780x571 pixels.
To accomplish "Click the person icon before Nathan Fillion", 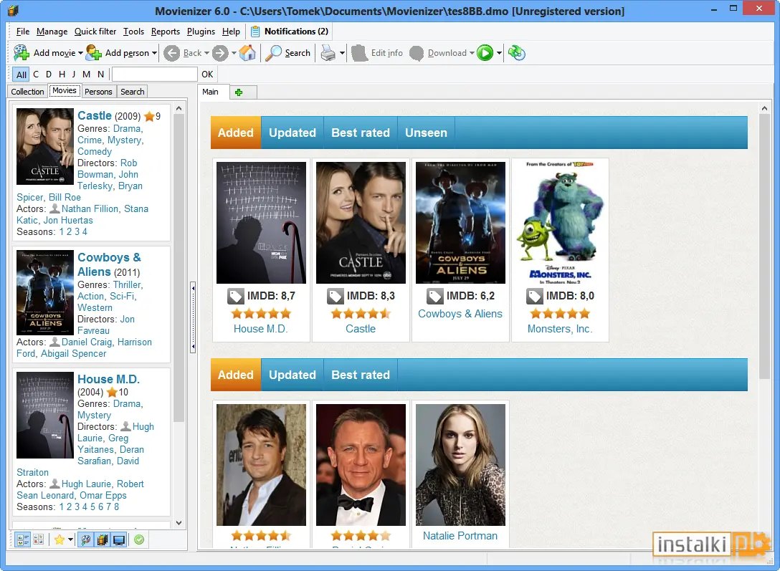I will point(54,208).
